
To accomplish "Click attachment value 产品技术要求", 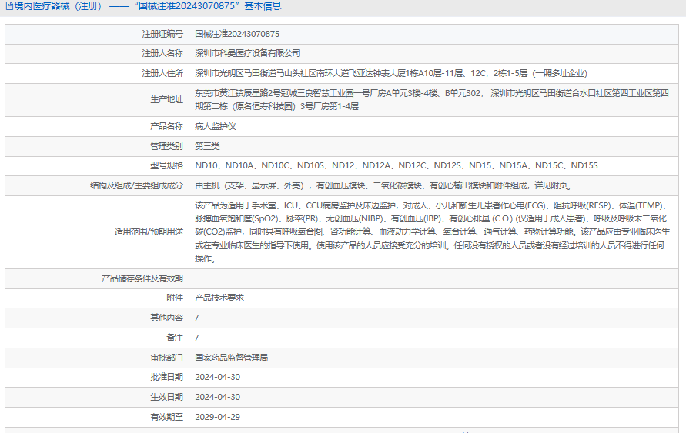I will click(219, 298).
